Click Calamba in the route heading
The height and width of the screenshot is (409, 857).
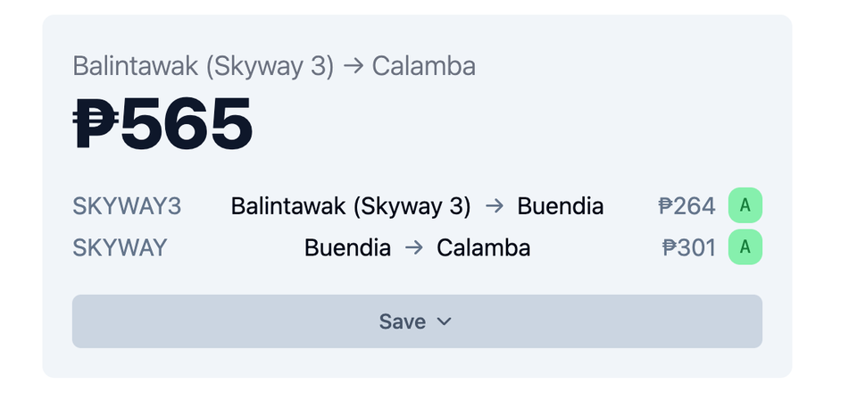click(x=423, y=67)
